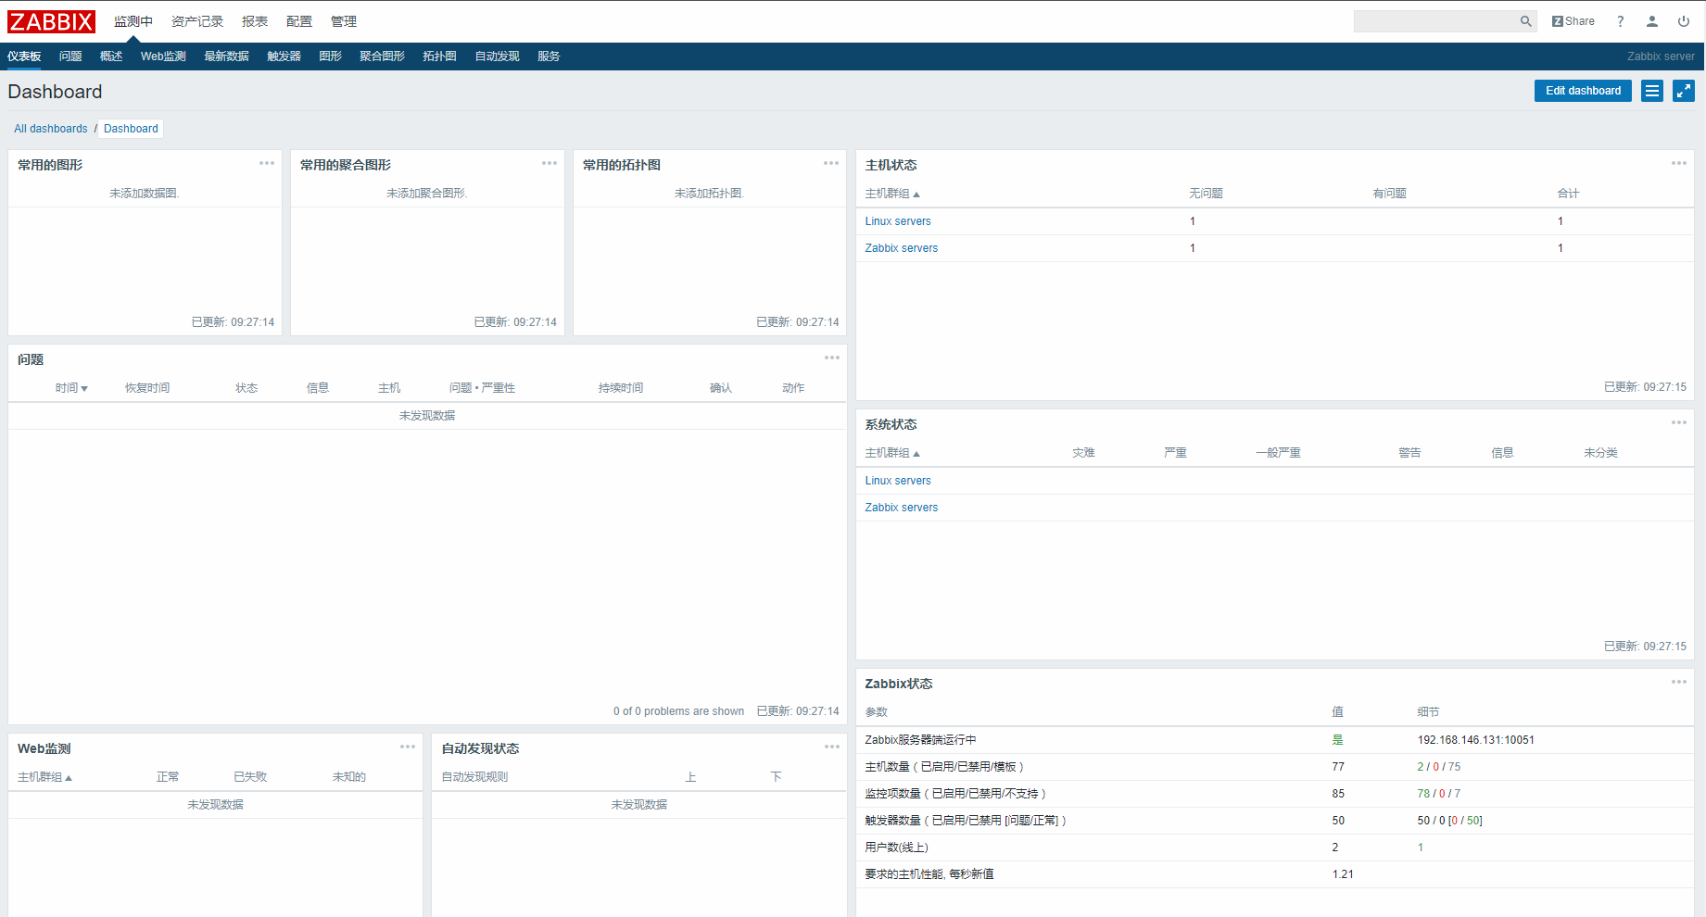Viewport: 1706px width, 917px height.
Task: Open 常用的图形 widget options menu
Action: 267,163
